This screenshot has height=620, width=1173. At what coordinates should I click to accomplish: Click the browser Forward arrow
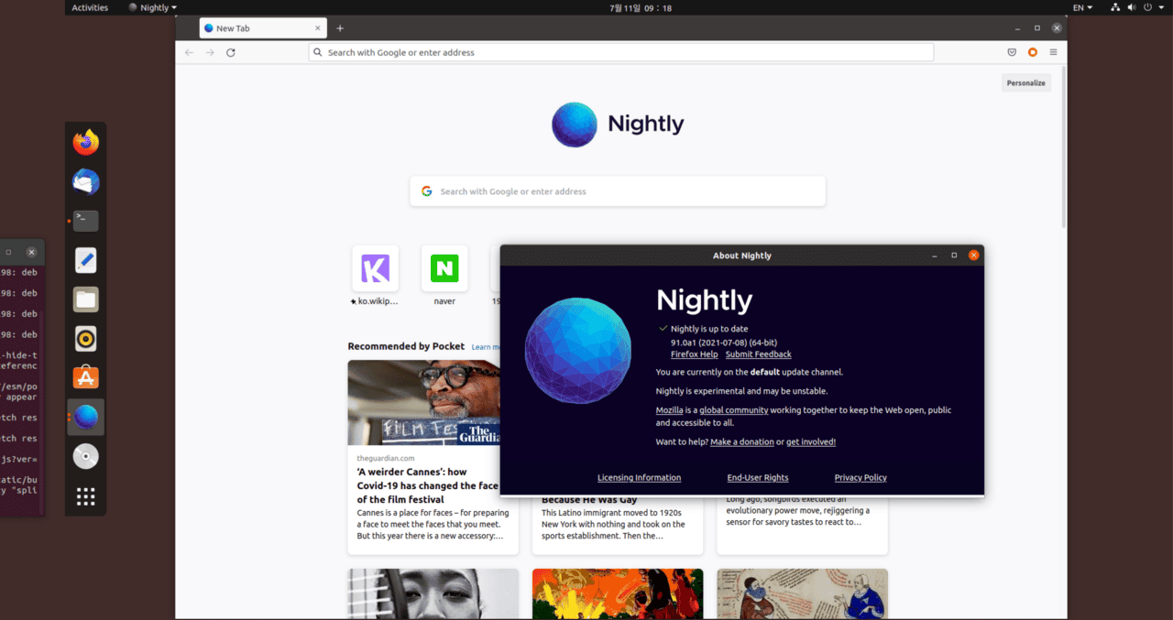(210, 52)
